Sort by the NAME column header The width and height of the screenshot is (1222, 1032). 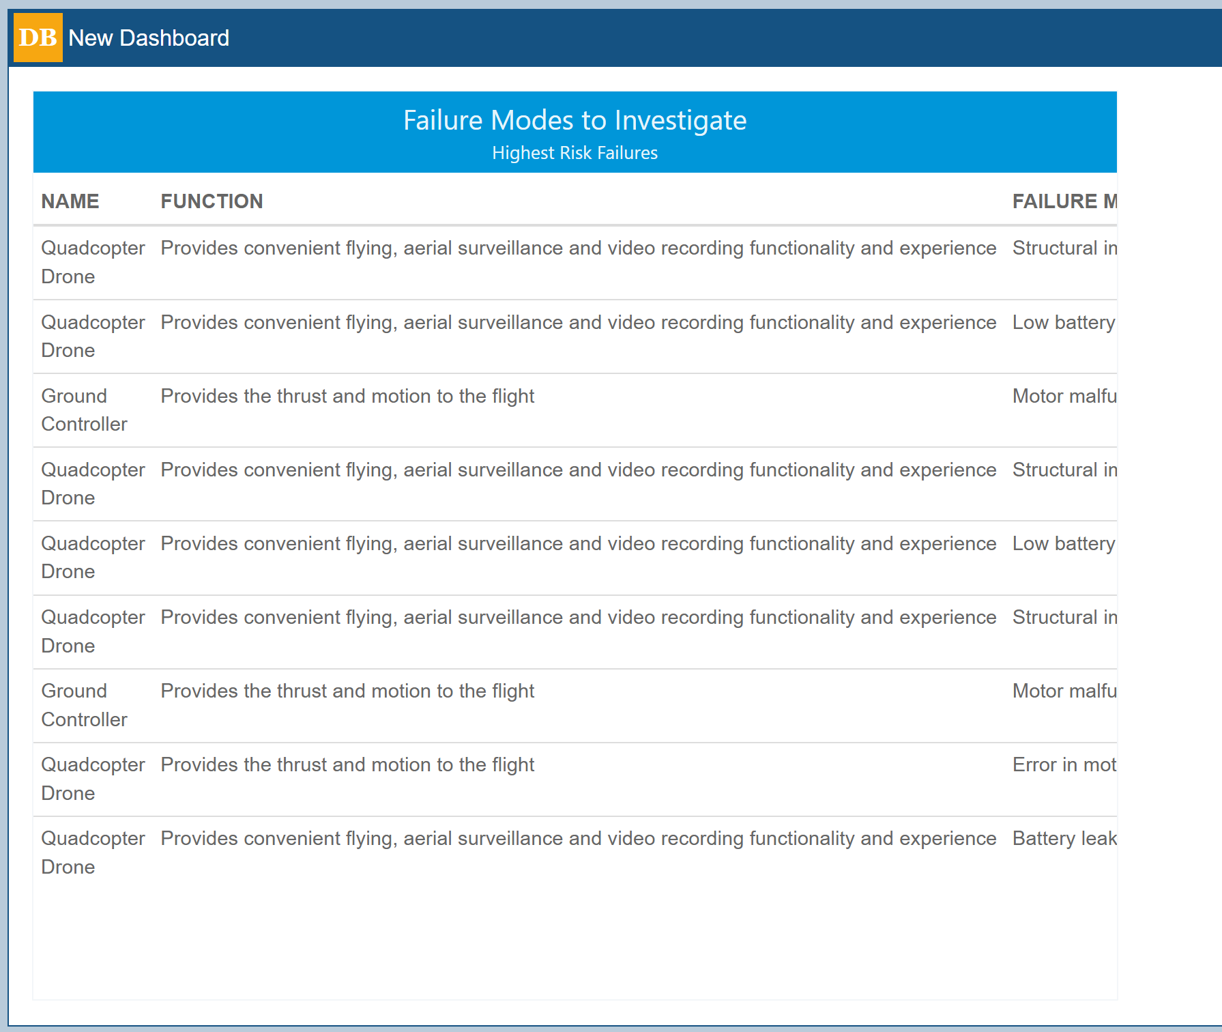pos(70,201)
